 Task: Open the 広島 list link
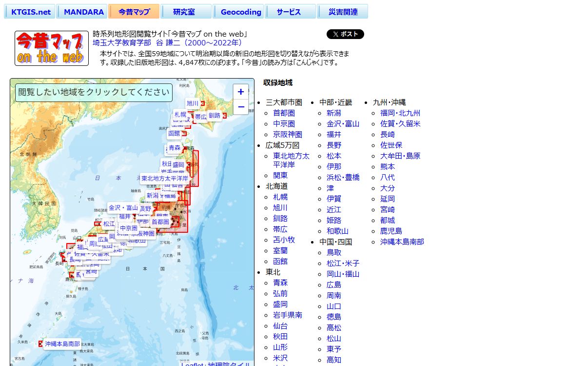(x=334, y=285)
